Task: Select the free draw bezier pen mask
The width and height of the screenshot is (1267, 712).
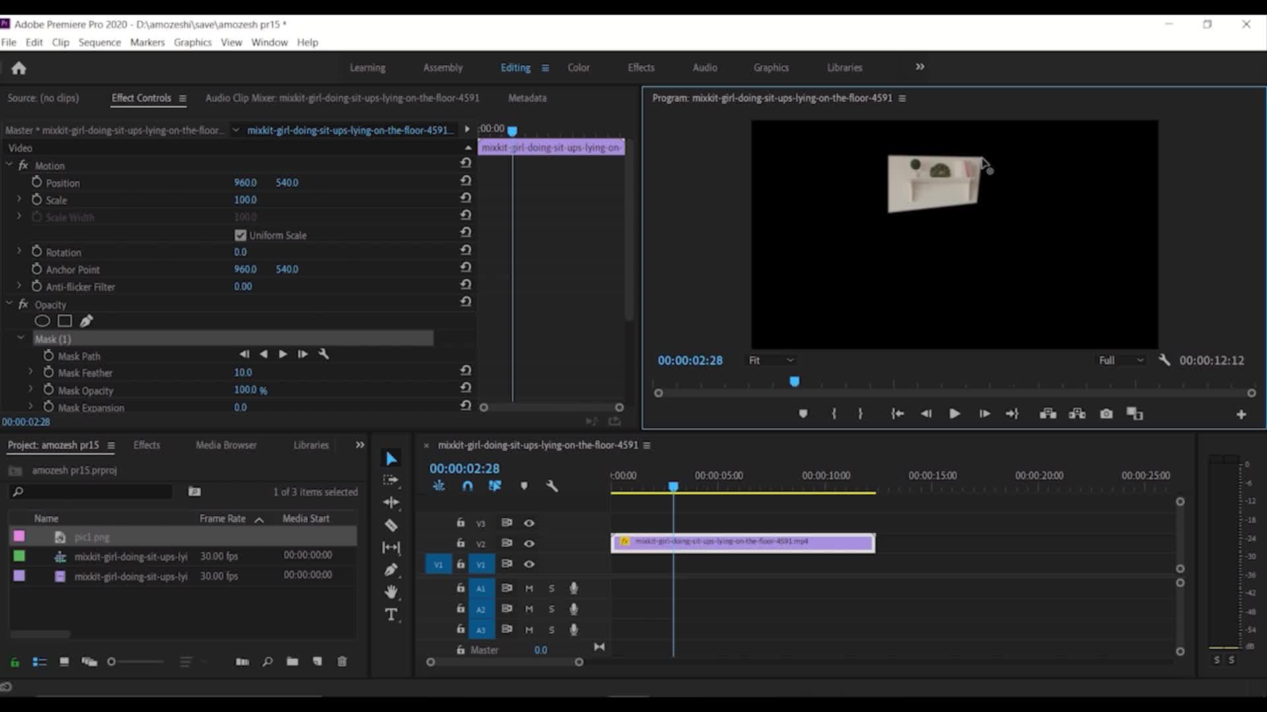Action: 86,321
